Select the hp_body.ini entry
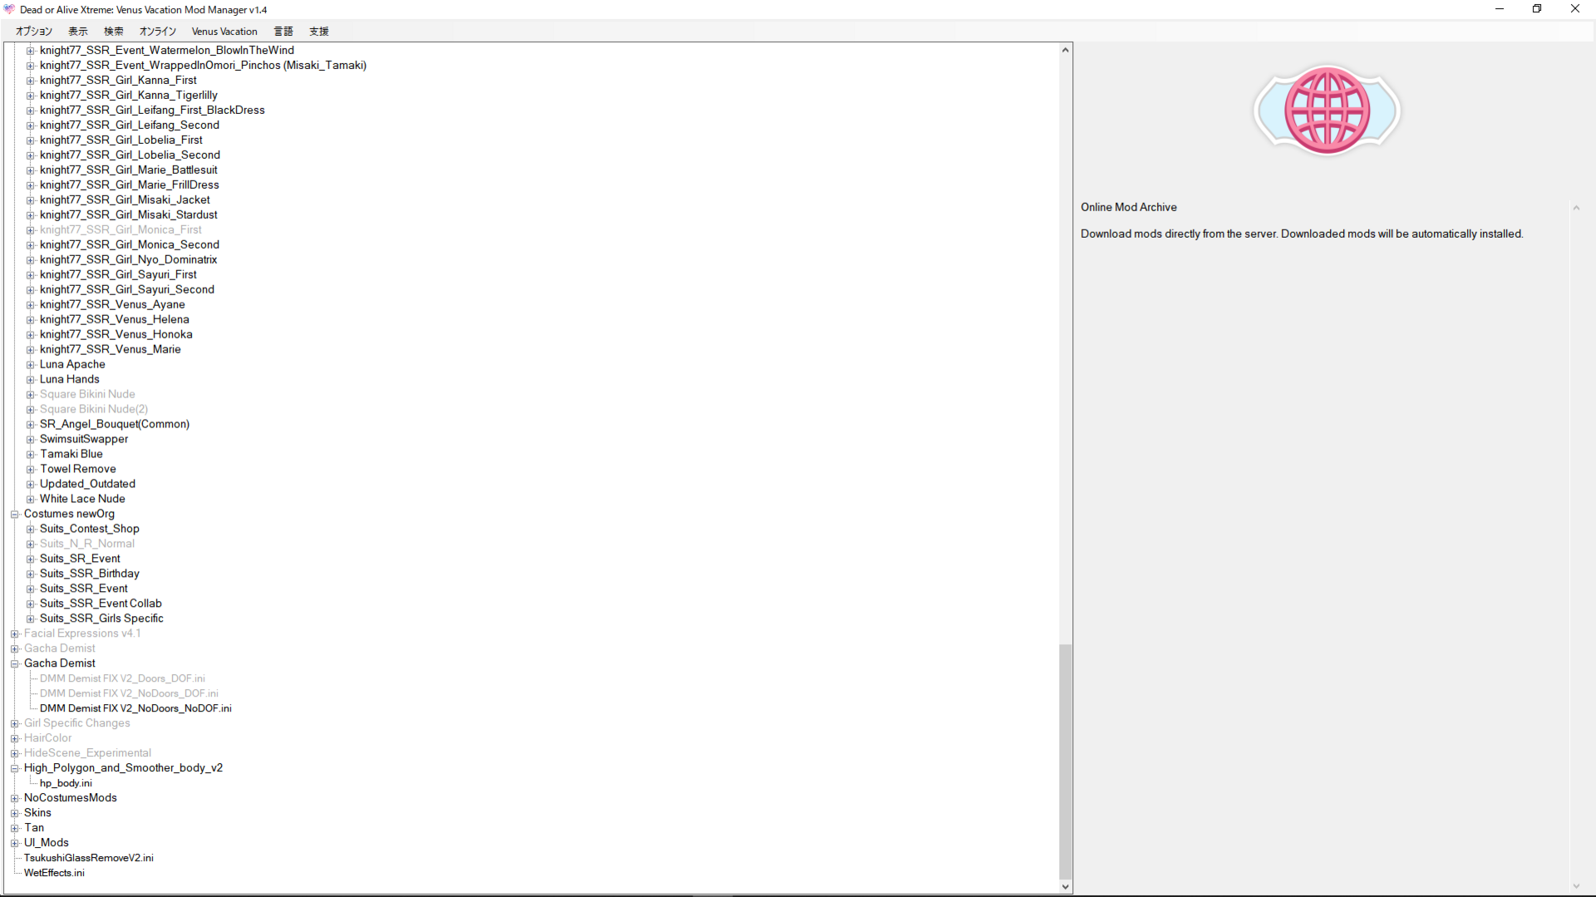 point(66,783)
